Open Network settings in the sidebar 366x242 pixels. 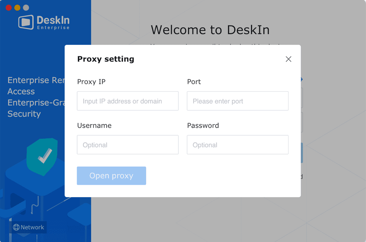[x=28, y=227]
